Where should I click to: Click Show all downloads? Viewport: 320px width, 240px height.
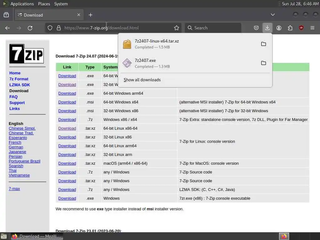142,80
